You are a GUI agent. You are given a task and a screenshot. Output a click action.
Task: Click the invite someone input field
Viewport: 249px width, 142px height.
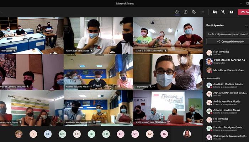point(228,34)
